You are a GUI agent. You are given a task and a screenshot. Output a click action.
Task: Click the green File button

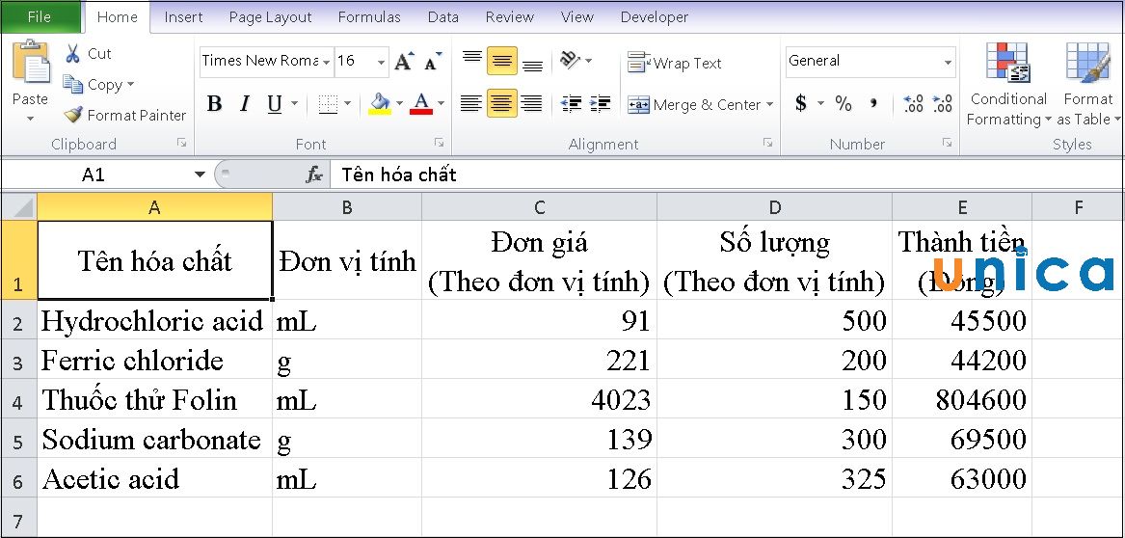click(40, 17)
